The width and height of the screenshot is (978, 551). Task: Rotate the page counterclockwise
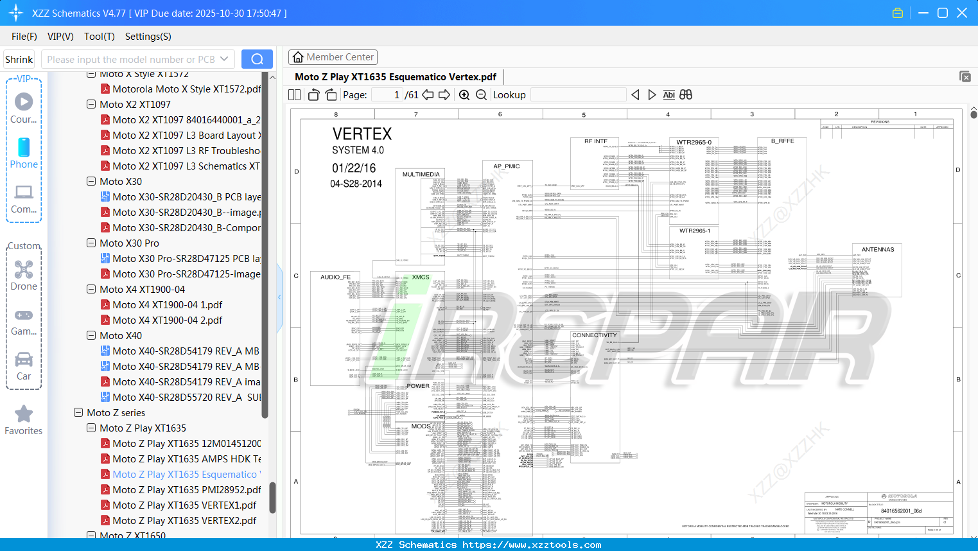(314, 95)
